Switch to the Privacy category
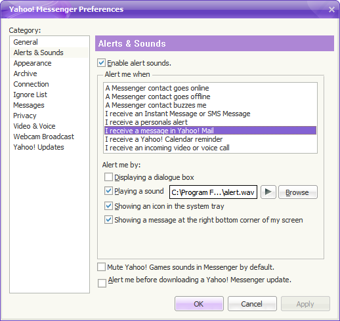The height and width of the screenshot is (321, 340). (49, 116)
